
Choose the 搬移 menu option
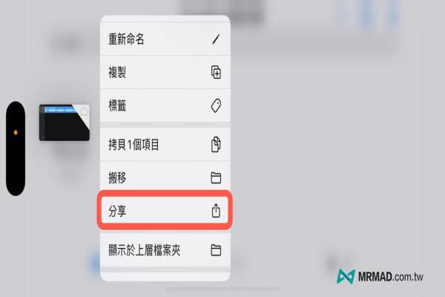click(165, 178)
